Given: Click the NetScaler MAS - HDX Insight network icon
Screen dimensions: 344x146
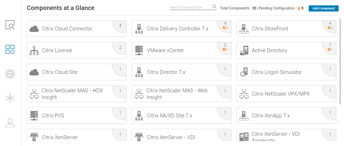Looking at the screenshot, I should [34, 94].
